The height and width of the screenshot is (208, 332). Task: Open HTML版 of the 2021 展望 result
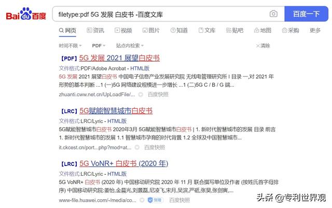(x=140, y=68)
